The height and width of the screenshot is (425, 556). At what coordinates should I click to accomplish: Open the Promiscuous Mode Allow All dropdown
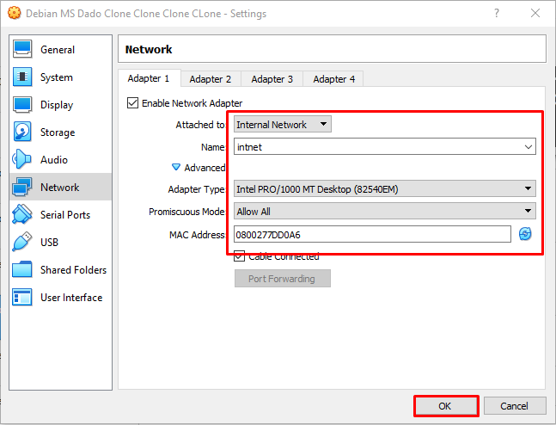pyautogui.click(x=385, y=211)
